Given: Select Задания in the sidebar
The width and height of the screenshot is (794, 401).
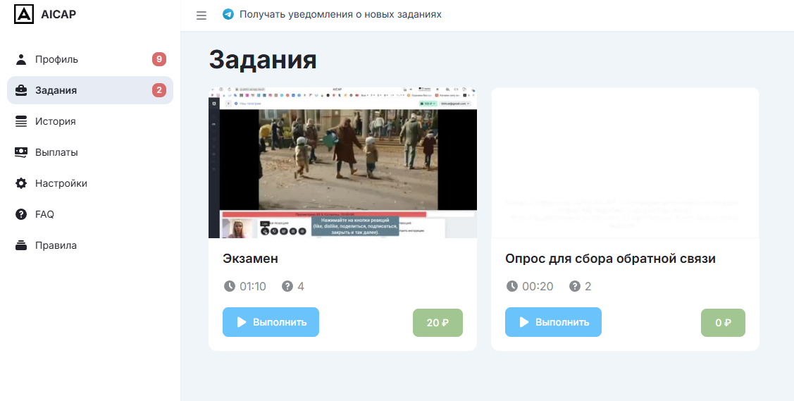Looking at the screenshot, I should [x=90, y=90].
